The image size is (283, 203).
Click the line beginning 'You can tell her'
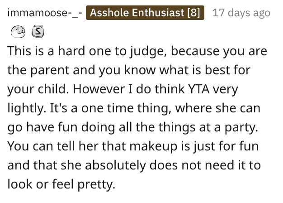[x=133, y=146]
